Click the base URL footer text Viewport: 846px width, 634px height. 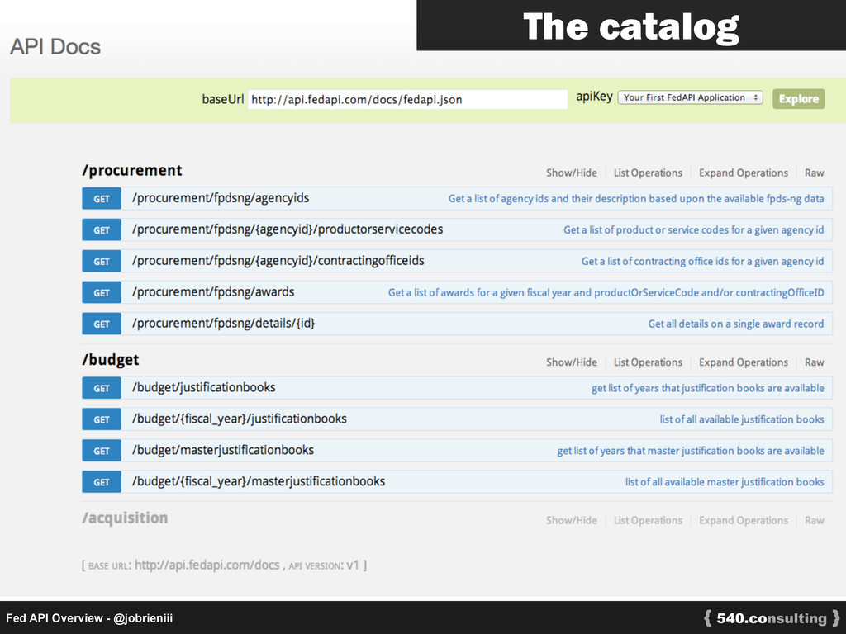pyautogui.click(x=225, y=565)
